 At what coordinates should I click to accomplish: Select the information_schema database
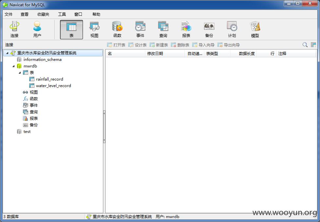click(x=42, y=60)
